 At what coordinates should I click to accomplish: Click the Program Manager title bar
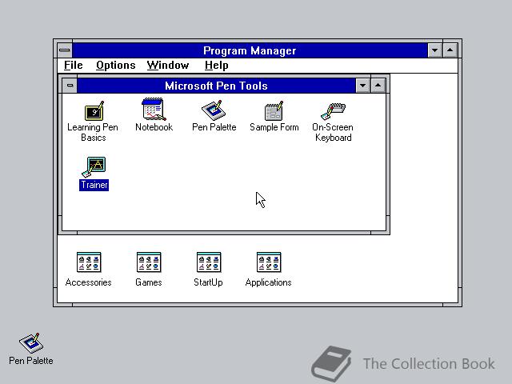click(250, 50)
